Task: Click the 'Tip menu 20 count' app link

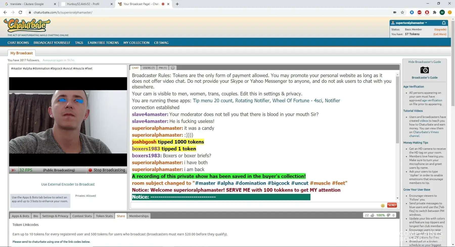Action: 213,100
